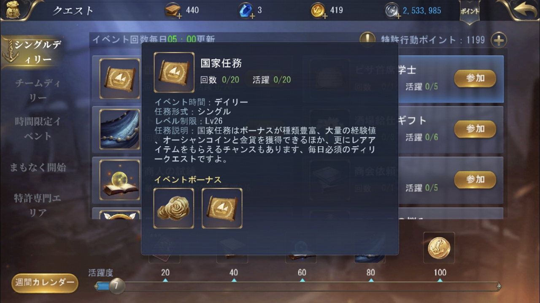Click the exclamation info icon

click(x=367, y=40)
